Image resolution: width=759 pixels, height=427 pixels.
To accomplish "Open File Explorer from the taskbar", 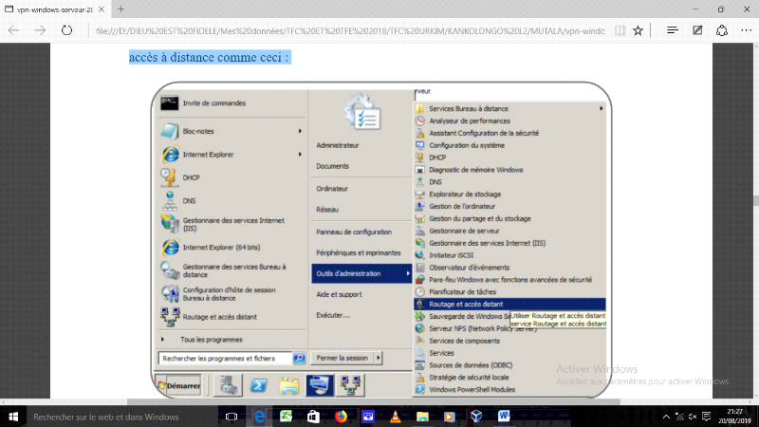I will coord(422,417).
